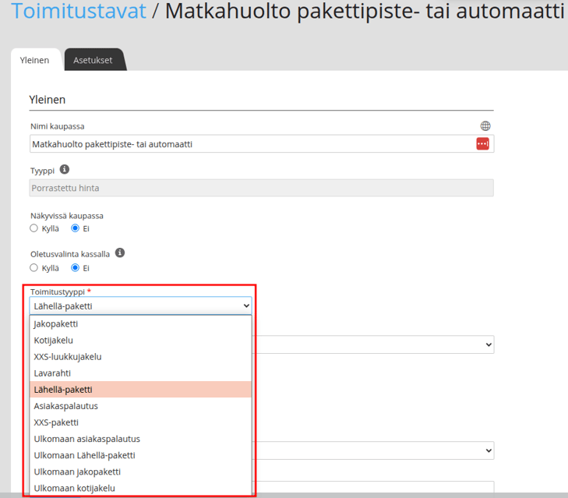Pick XXS-luukkujakelu from the dropdown list

pyautogui.click(x=140, y=357)
